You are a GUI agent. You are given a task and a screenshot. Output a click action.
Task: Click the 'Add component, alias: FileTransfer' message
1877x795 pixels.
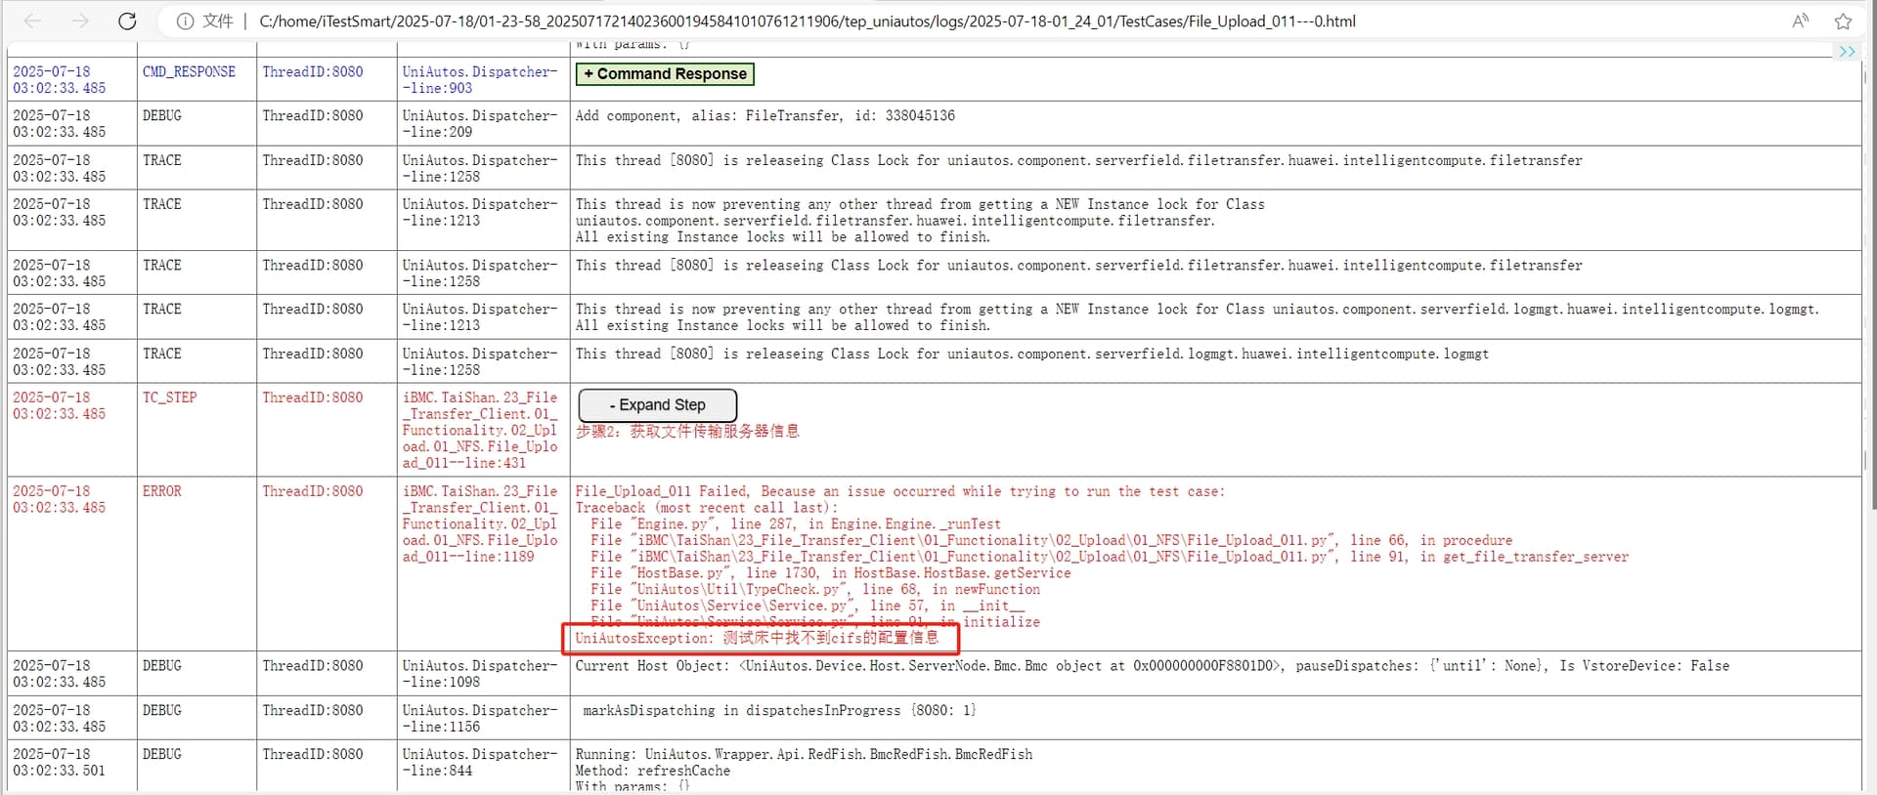(764, 116)
